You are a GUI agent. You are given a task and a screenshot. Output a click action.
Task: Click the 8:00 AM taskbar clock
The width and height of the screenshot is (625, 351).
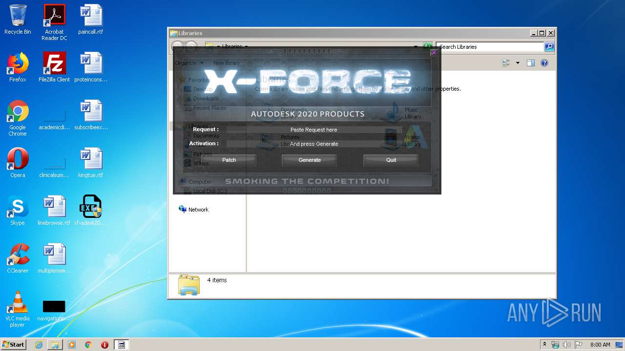(600, 345)
